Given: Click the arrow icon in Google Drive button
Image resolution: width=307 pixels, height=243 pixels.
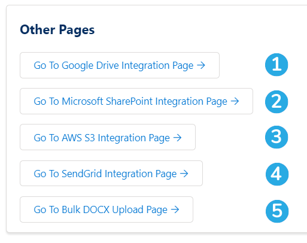Looking at the screenshot, I should (201, 65).
